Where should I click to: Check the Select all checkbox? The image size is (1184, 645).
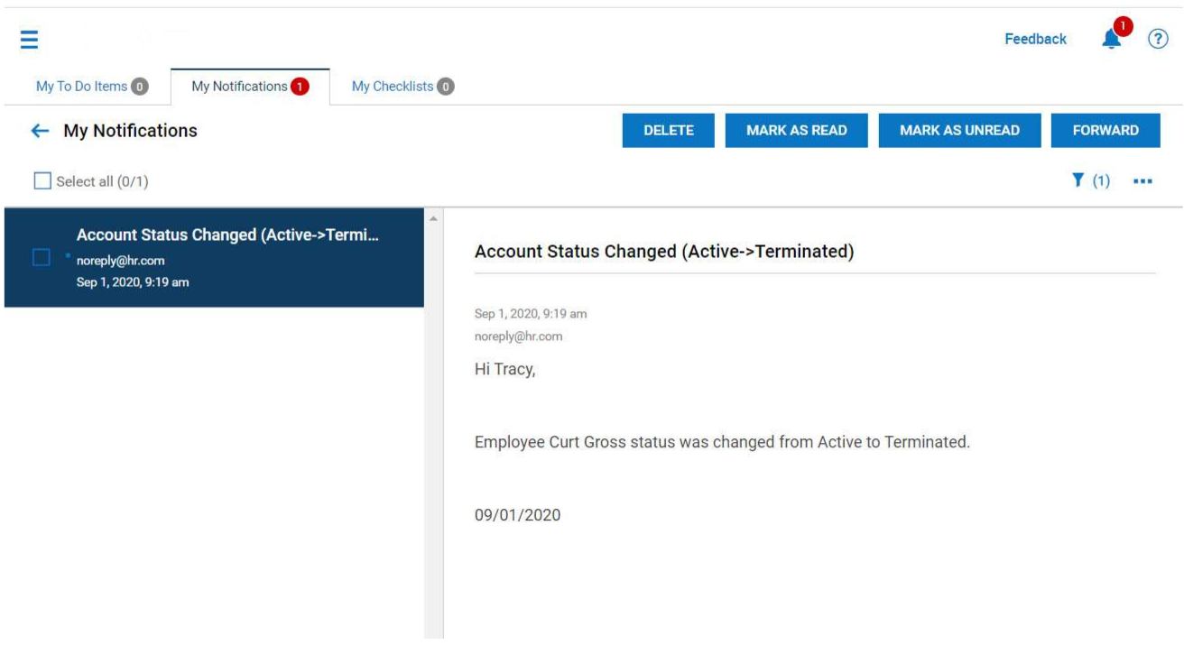(42, 181)
